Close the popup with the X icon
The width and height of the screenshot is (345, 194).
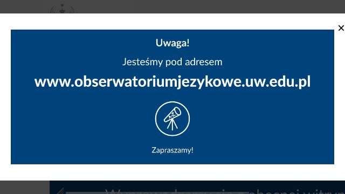[x=341, y=28]
